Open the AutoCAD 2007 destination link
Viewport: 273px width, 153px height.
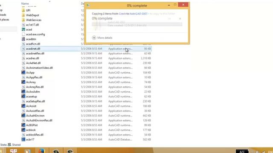138,14
